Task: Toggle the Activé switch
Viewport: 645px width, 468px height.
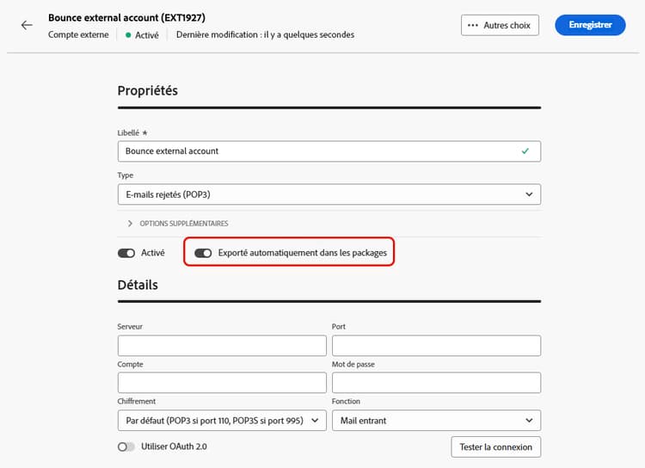Action: point(126,254)
